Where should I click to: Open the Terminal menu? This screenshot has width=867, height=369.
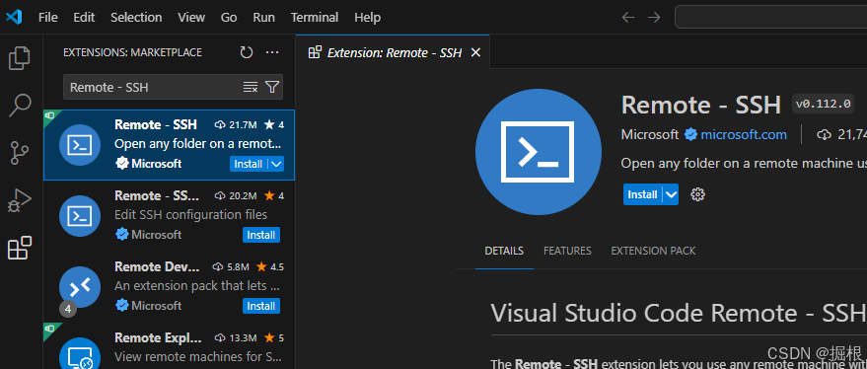coord(315,17)
